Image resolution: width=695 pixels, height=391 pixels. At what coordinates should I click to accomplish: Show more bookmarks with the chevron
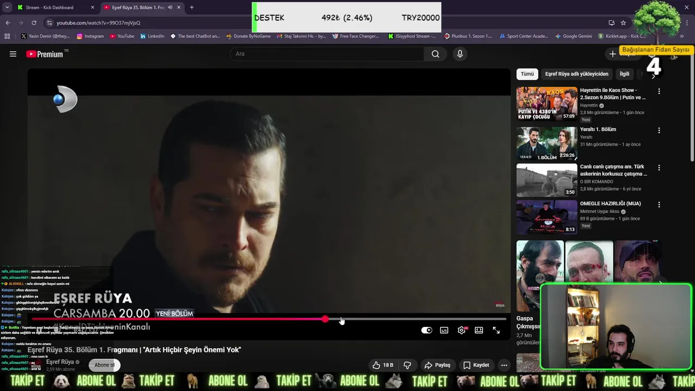(682, 36)
